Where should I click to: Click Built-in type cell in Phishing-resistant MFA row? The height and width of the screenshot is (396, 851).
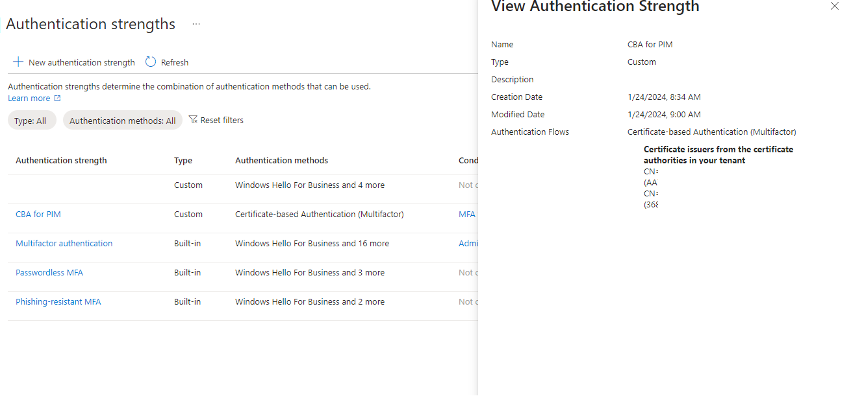[188, 302]
